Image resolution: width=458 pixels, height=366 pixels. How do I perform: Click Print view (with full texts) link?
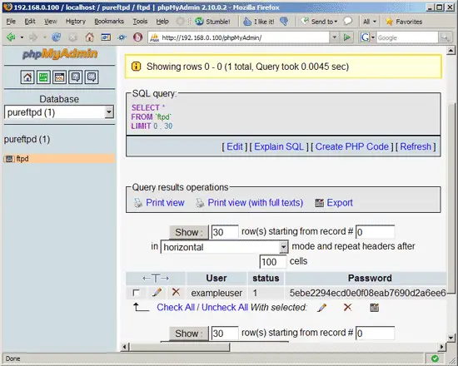coord(256,203)
